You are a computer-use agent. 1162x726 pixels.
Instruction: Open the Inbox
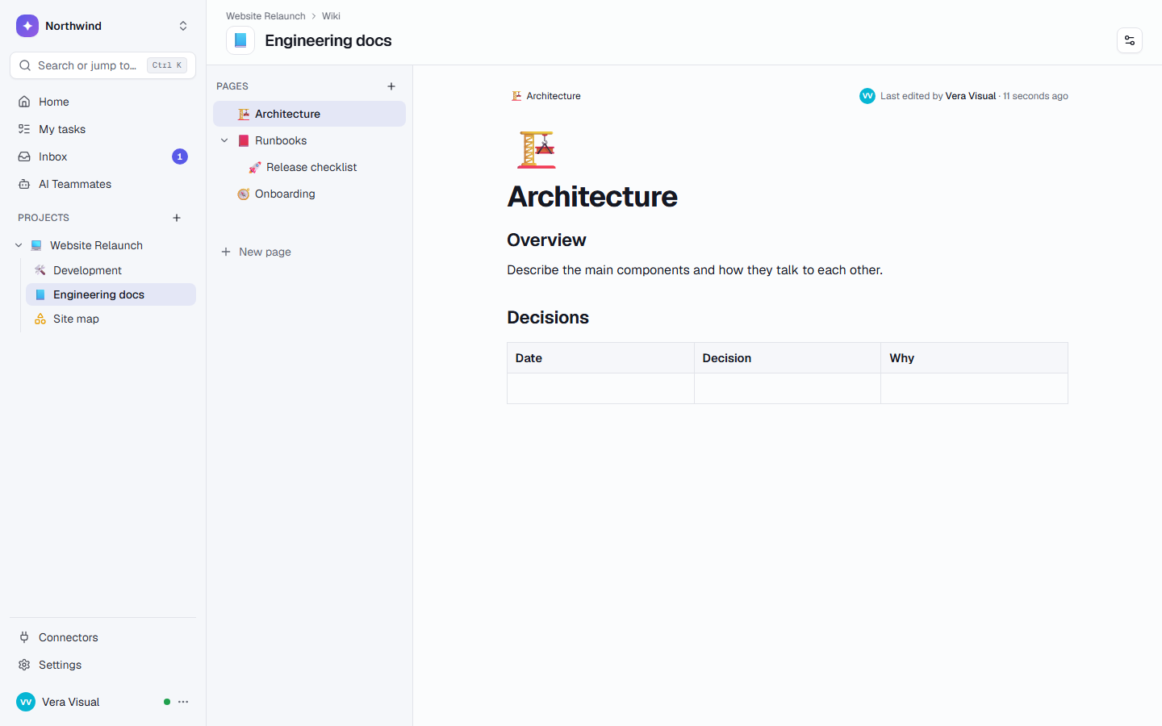pos(102,156)
